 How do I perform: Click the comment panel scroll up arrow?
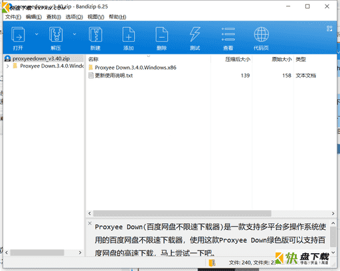tap(333, 223)
